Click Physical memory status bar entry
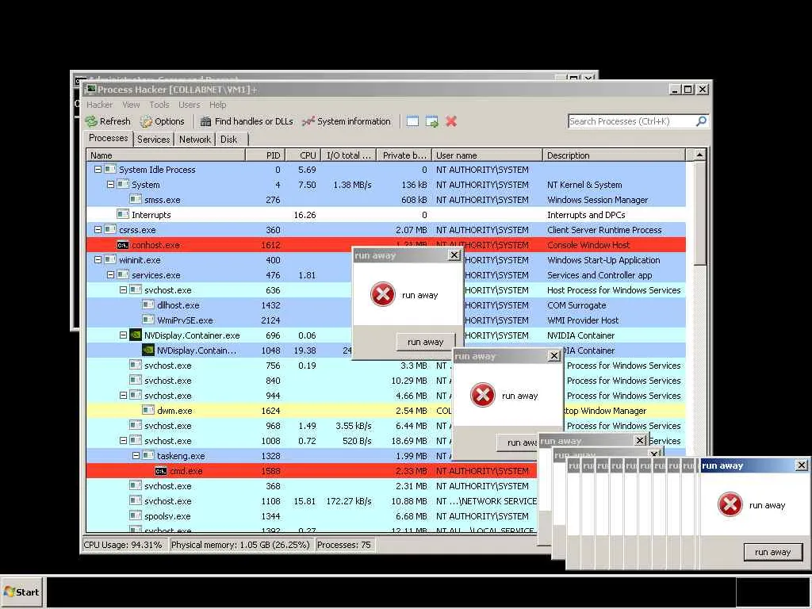812x609 pixels. tap(240, 545)
